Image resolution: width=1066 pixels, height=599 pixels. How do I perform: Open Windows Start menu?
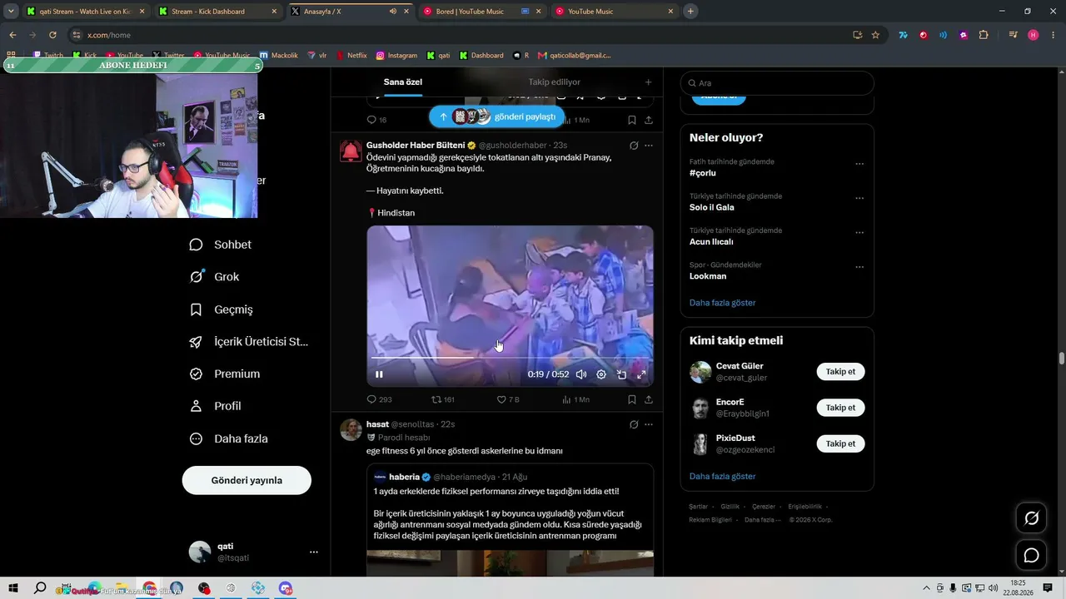point(13,588)
